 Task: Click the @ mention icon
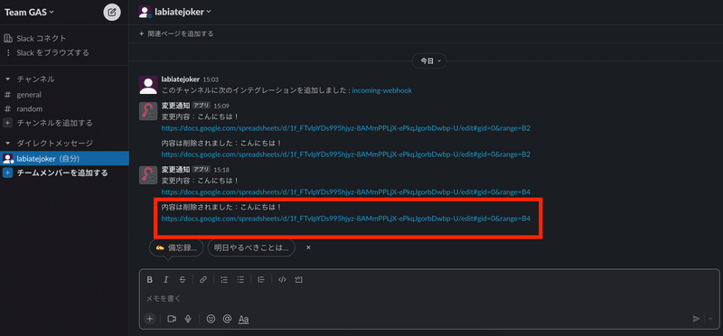227,319
